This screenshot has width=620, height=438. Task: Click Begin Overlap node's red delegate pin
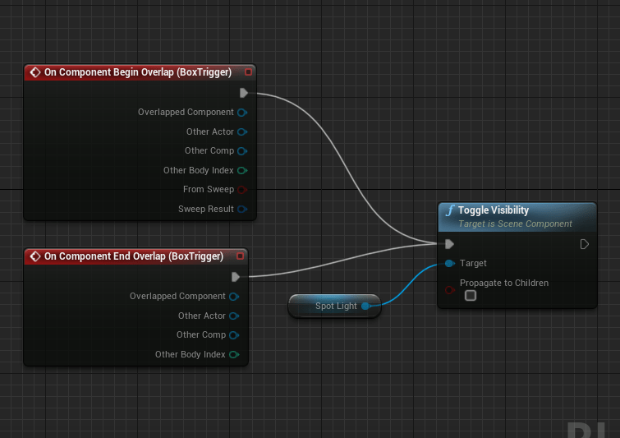(x=248, y=72)
